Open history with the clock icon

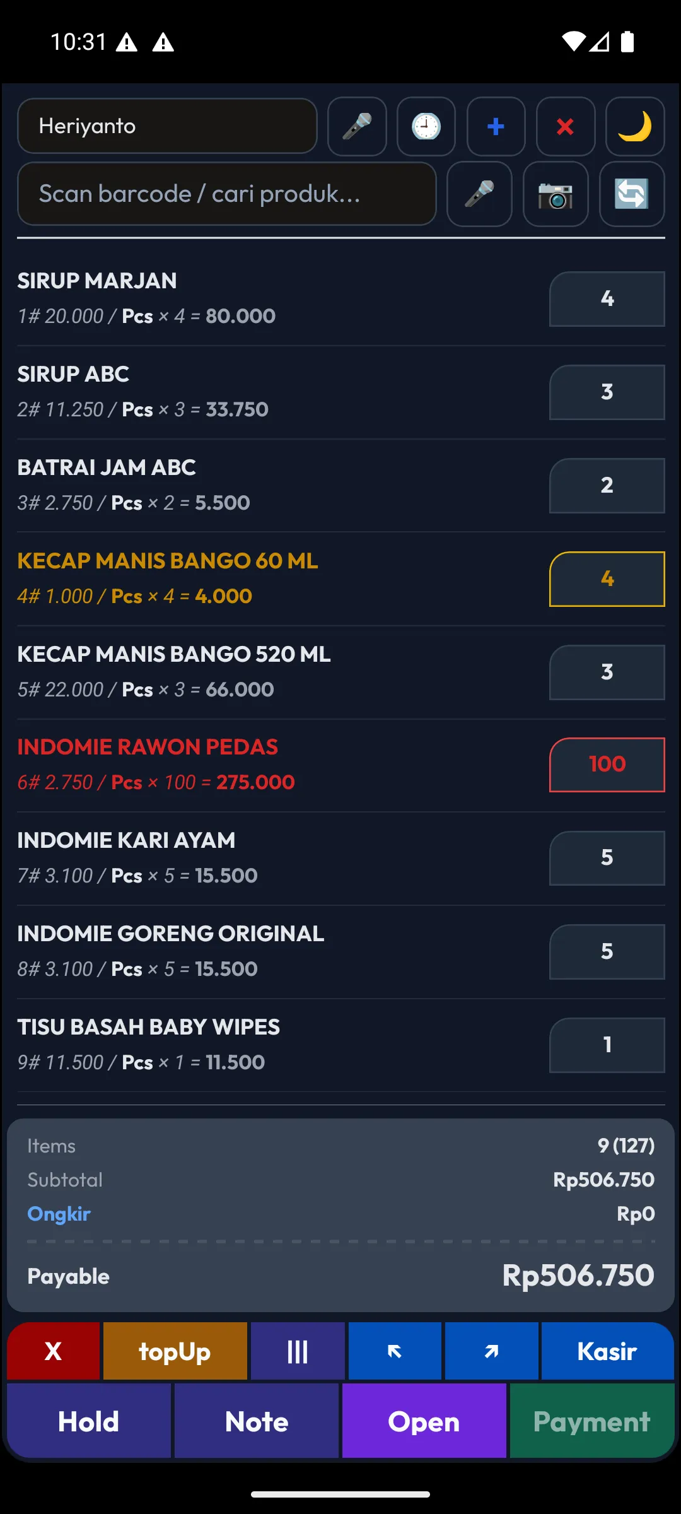click(x=426, y=126)
